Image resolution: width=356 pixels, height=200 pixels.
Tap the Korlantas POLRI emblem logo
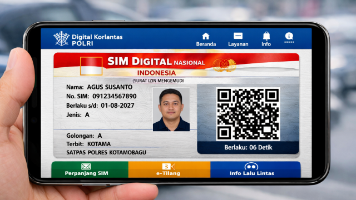61,38
